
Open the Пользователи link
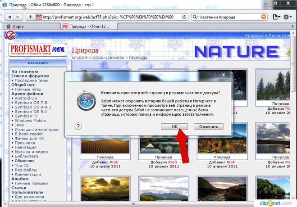(x=27, y=192)
